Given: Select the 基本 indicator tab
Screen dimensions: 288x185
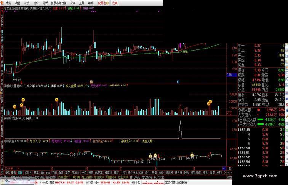Looking at the screenshot, I should [36, 173].
